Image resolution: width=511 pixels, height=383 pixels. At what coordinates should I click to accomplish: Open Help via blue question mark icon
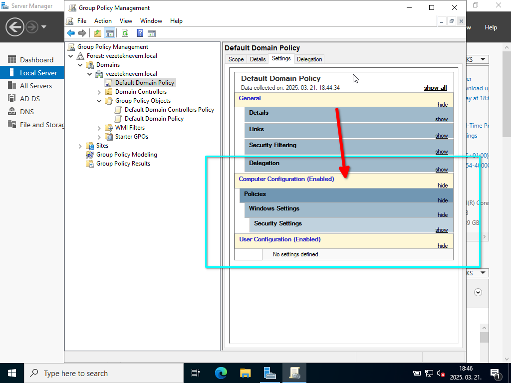coord(140,33)
